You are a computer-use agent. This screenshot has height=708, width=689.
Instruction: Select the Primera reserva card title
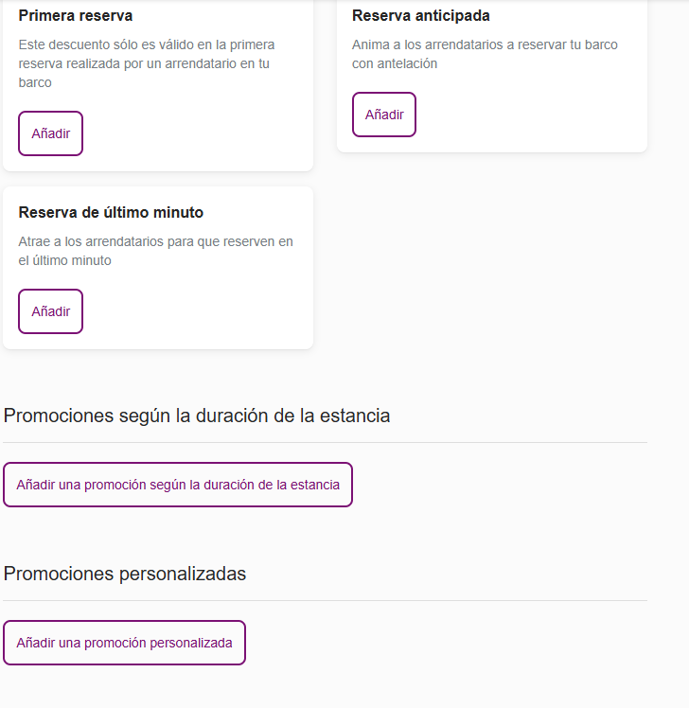[76, 16]
